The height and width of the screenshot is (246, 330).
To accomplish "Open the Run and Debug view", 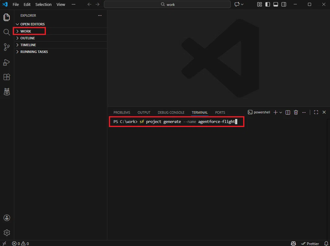I will tap(7, 62).
